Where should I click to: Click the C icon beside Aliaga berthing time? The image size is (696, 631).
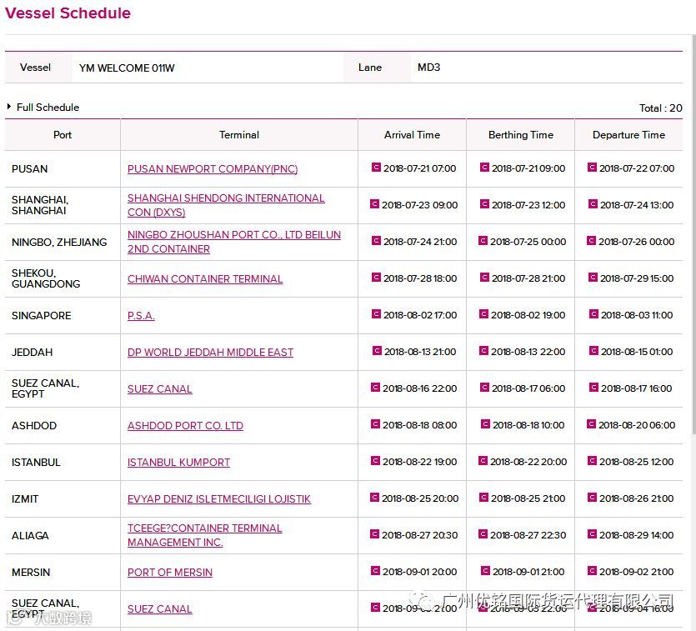tap(483, 534)
